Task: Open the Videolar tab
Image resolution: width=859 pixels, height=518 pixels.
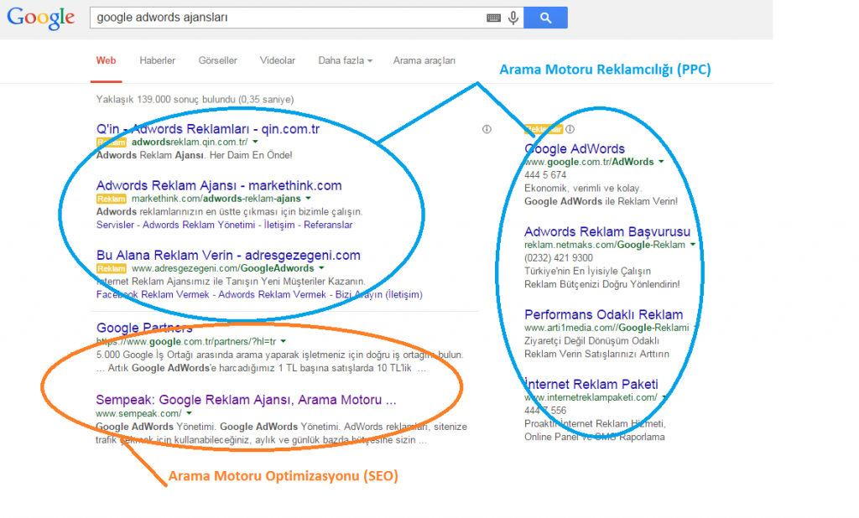Action: pos(277,60)
